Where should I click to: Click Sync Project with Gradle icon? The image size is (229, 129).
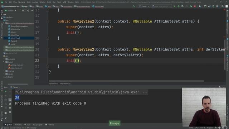click(209, 6)
